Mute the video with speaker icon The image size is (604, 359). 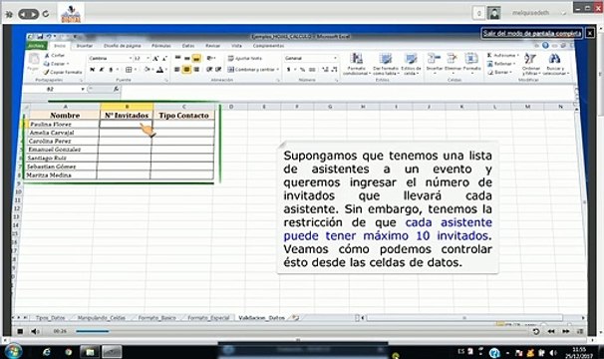(35, 331)
